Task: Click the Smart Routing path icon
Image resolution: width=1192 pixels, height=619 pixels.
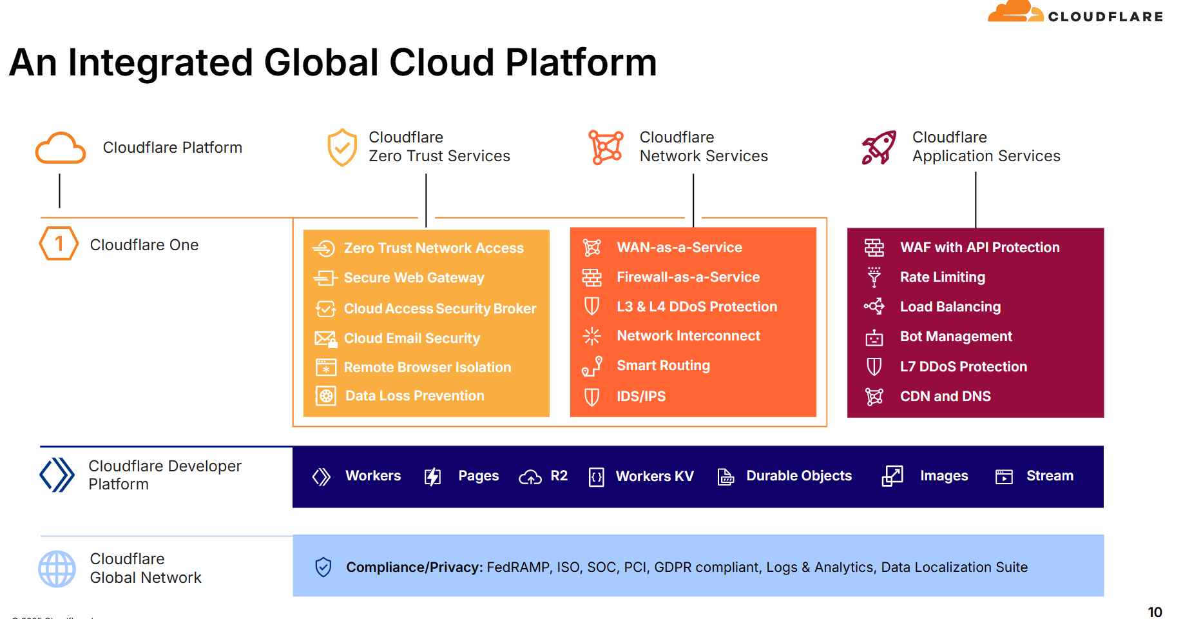Action: [591, 366]
